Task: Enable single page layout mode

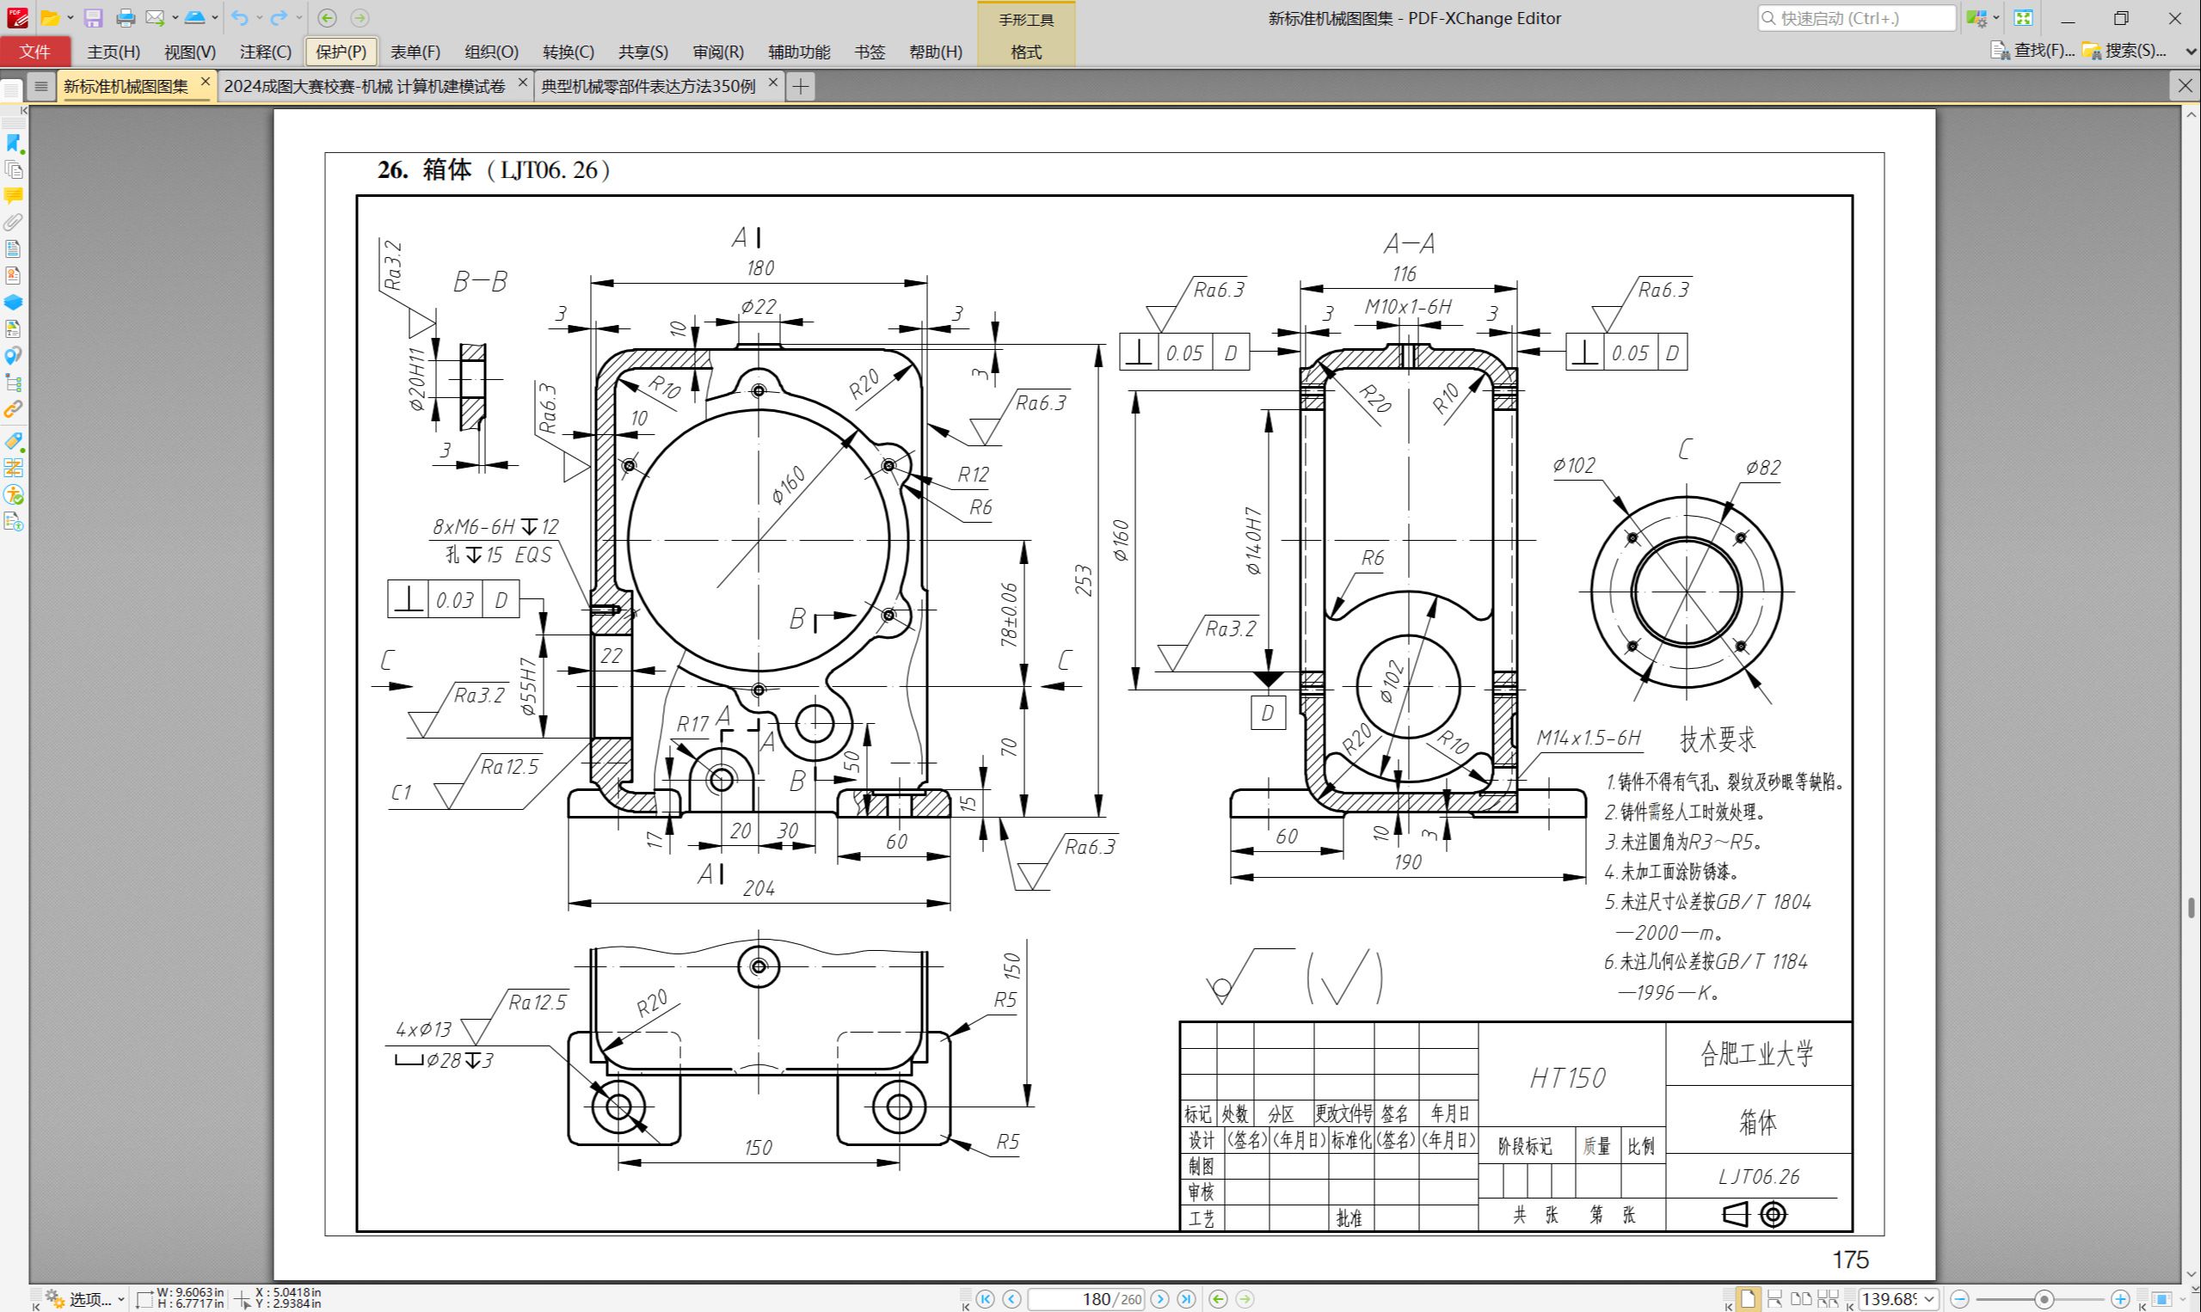Action: (x=1749, y=1300)
